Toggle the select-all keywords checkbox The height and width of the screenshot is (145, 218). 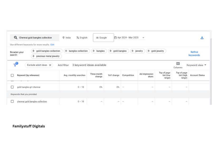12,75
